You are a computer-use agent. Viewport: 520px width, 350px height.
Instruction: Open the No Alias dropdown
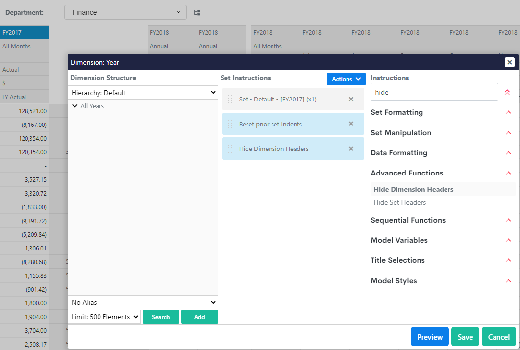[143, 302]
